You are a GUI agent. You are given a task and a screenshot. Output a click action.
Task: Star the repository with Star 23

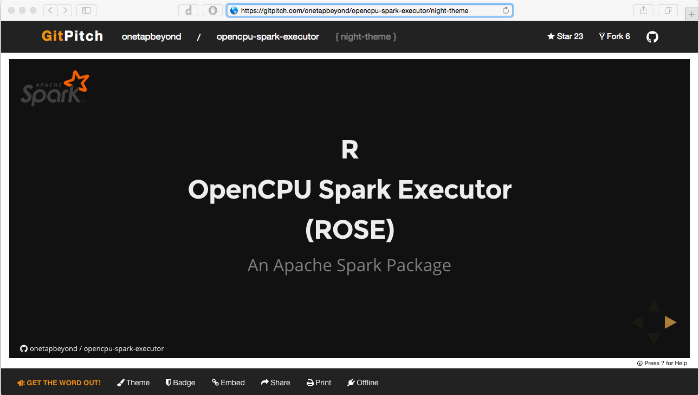[565, 36]
